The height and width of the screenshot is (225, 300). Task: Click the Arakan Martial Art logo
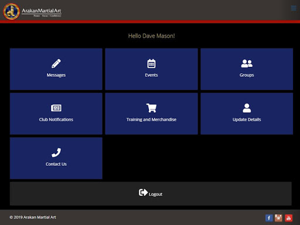click(x=32, y=11)
